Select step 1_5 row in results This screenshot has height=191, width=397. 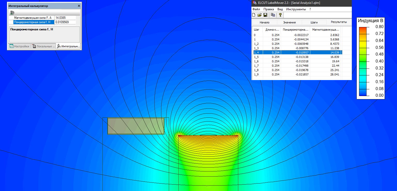tap(297, 57)
